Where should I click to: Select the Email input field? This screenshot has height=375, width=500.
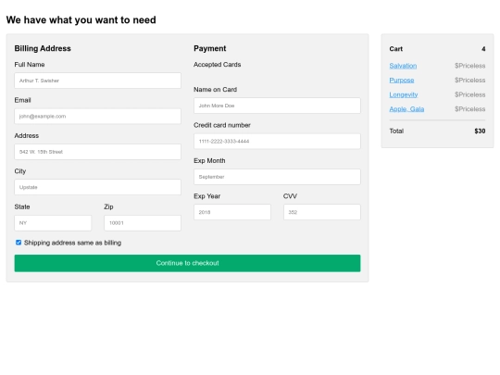97,116
